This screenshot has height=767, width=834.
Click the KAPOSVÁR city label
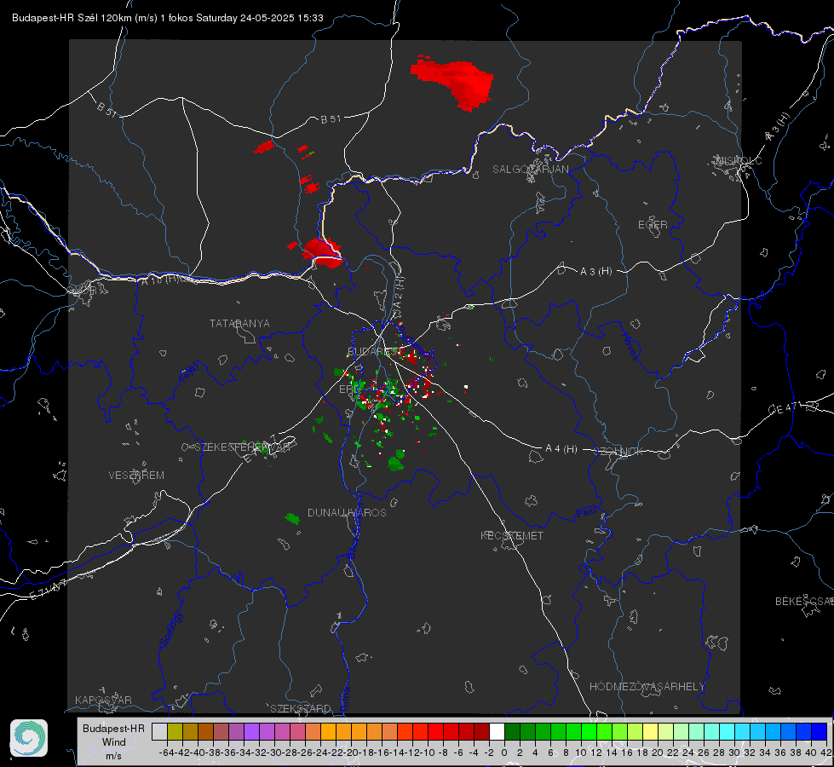coord(103,700)
